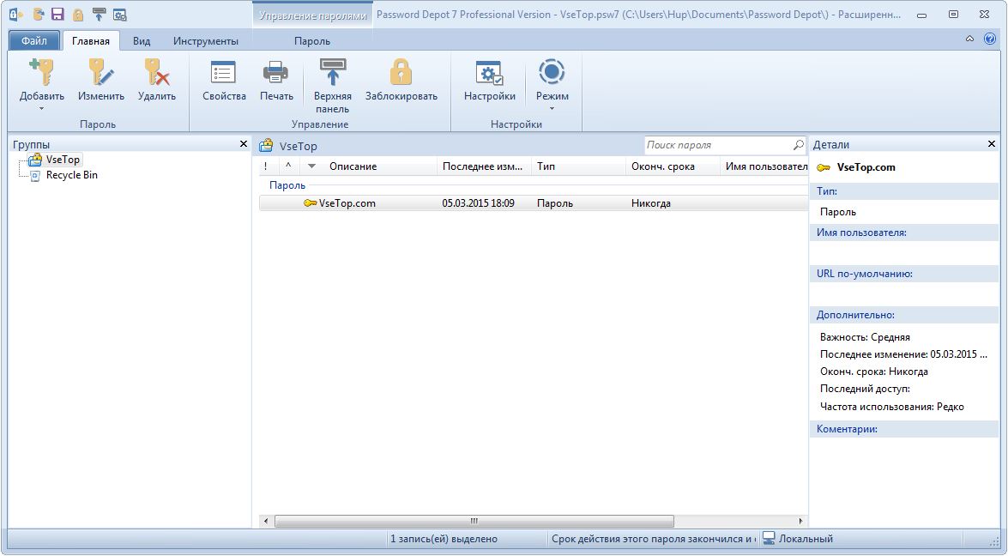Select Recycle Bin in the groups tree
Image resolution: width=1008 pixels, height=556 pixels.
[72, 175]
